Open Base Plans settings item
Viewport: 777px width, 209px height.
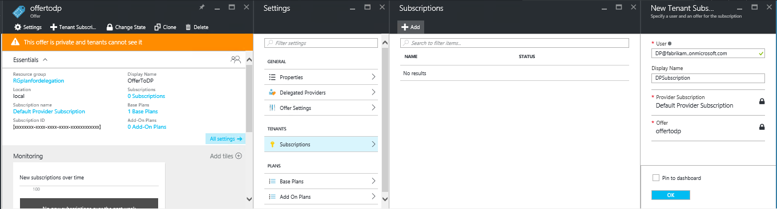click(x=321, y=181)
